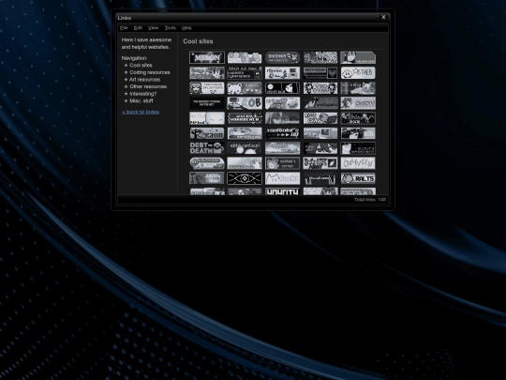Close the Links window
The height and width of the screenshot is (380, 506).
point(383,17)
